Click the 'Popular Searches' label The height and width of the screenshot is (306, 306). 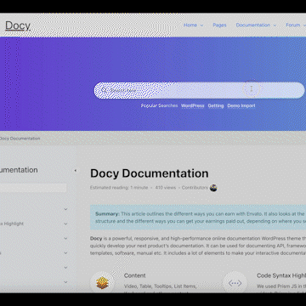[x=159, y=105]
